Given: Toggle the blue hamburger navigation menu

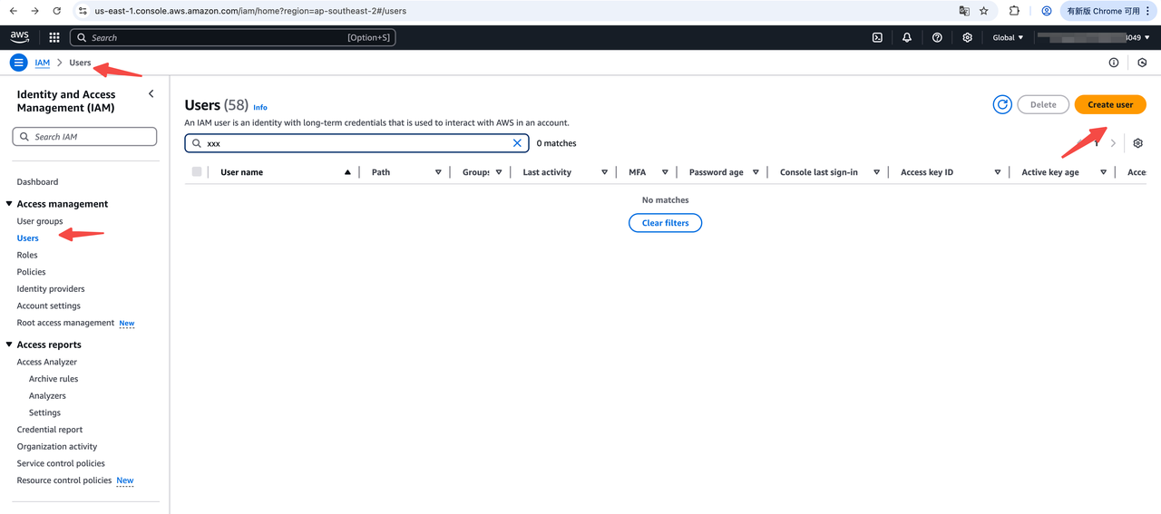Looking at the screenshot, I should coord(18,63).
